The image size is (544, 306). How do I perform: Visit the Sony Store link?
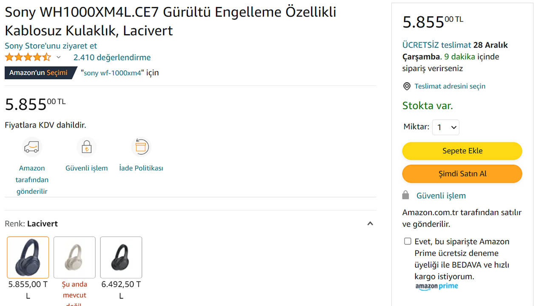point(51,46)
